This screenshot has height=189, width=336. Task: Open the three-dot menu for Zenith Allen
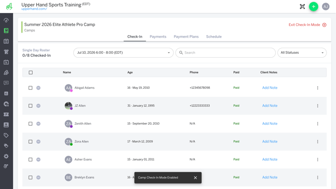coord(317,124)
